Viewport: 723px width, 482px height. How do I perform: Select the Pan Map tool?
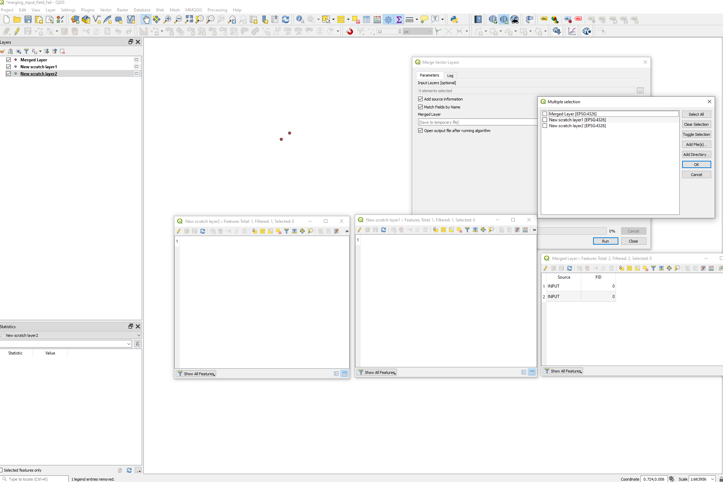[146, 19]
